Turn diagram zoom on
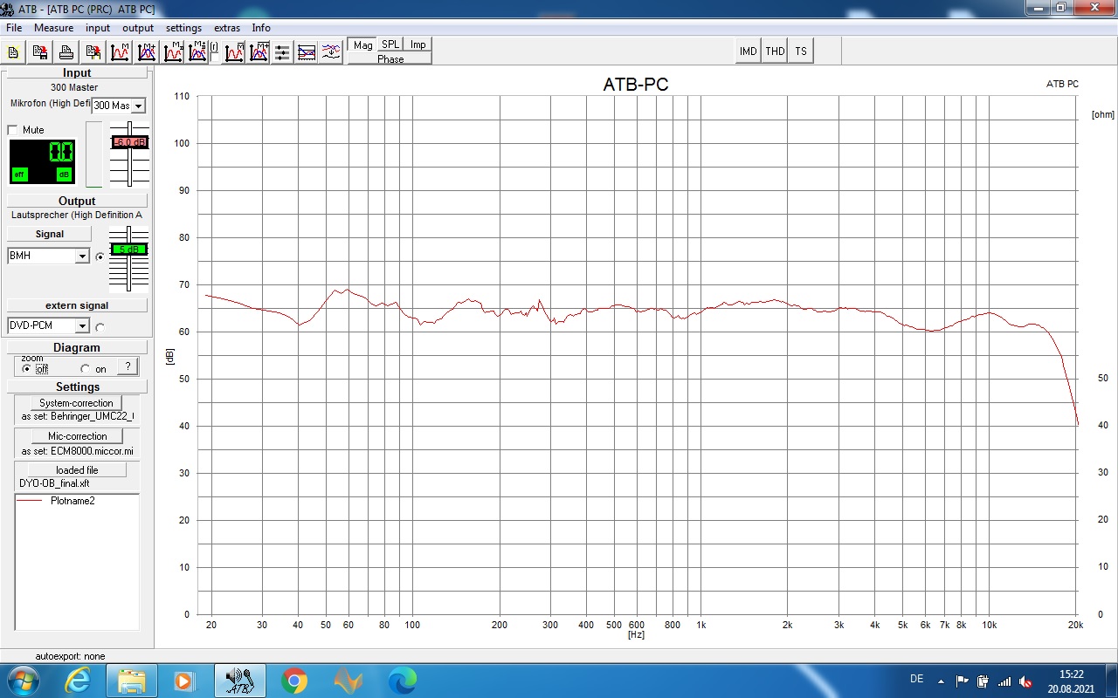The image size is (1118, 698). pos(86,369)
